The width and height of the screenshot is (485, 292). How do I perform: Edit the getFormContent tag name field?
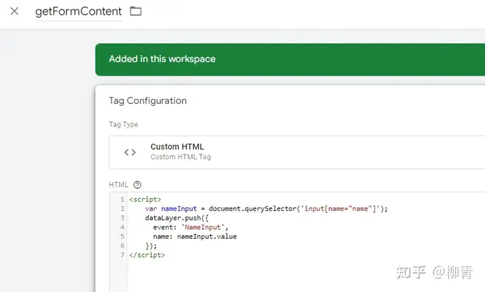(78, 11)
